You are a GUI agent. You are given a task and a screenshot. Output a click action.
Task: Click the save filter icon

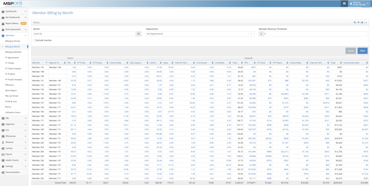[355, 22]
